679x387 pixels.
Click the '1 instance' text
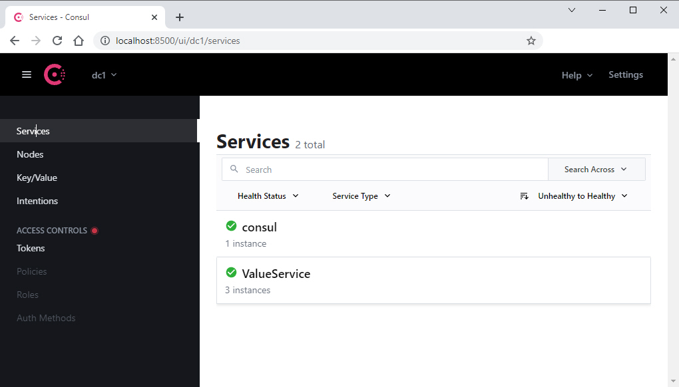[246, 243]
